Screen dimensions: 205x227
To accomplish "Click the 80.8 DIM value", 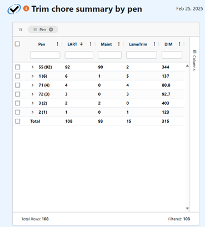I will [x=166, y=85].
